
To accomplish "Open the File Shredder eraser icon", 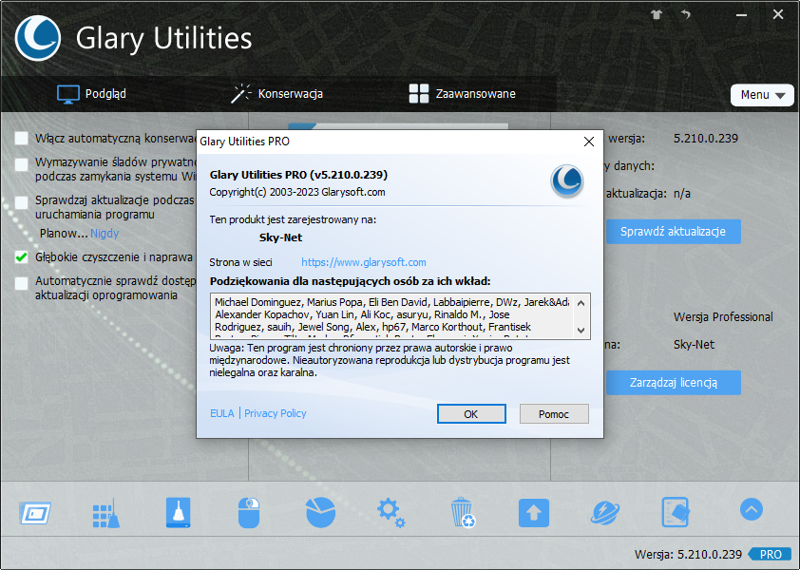I will pos(676,512).
